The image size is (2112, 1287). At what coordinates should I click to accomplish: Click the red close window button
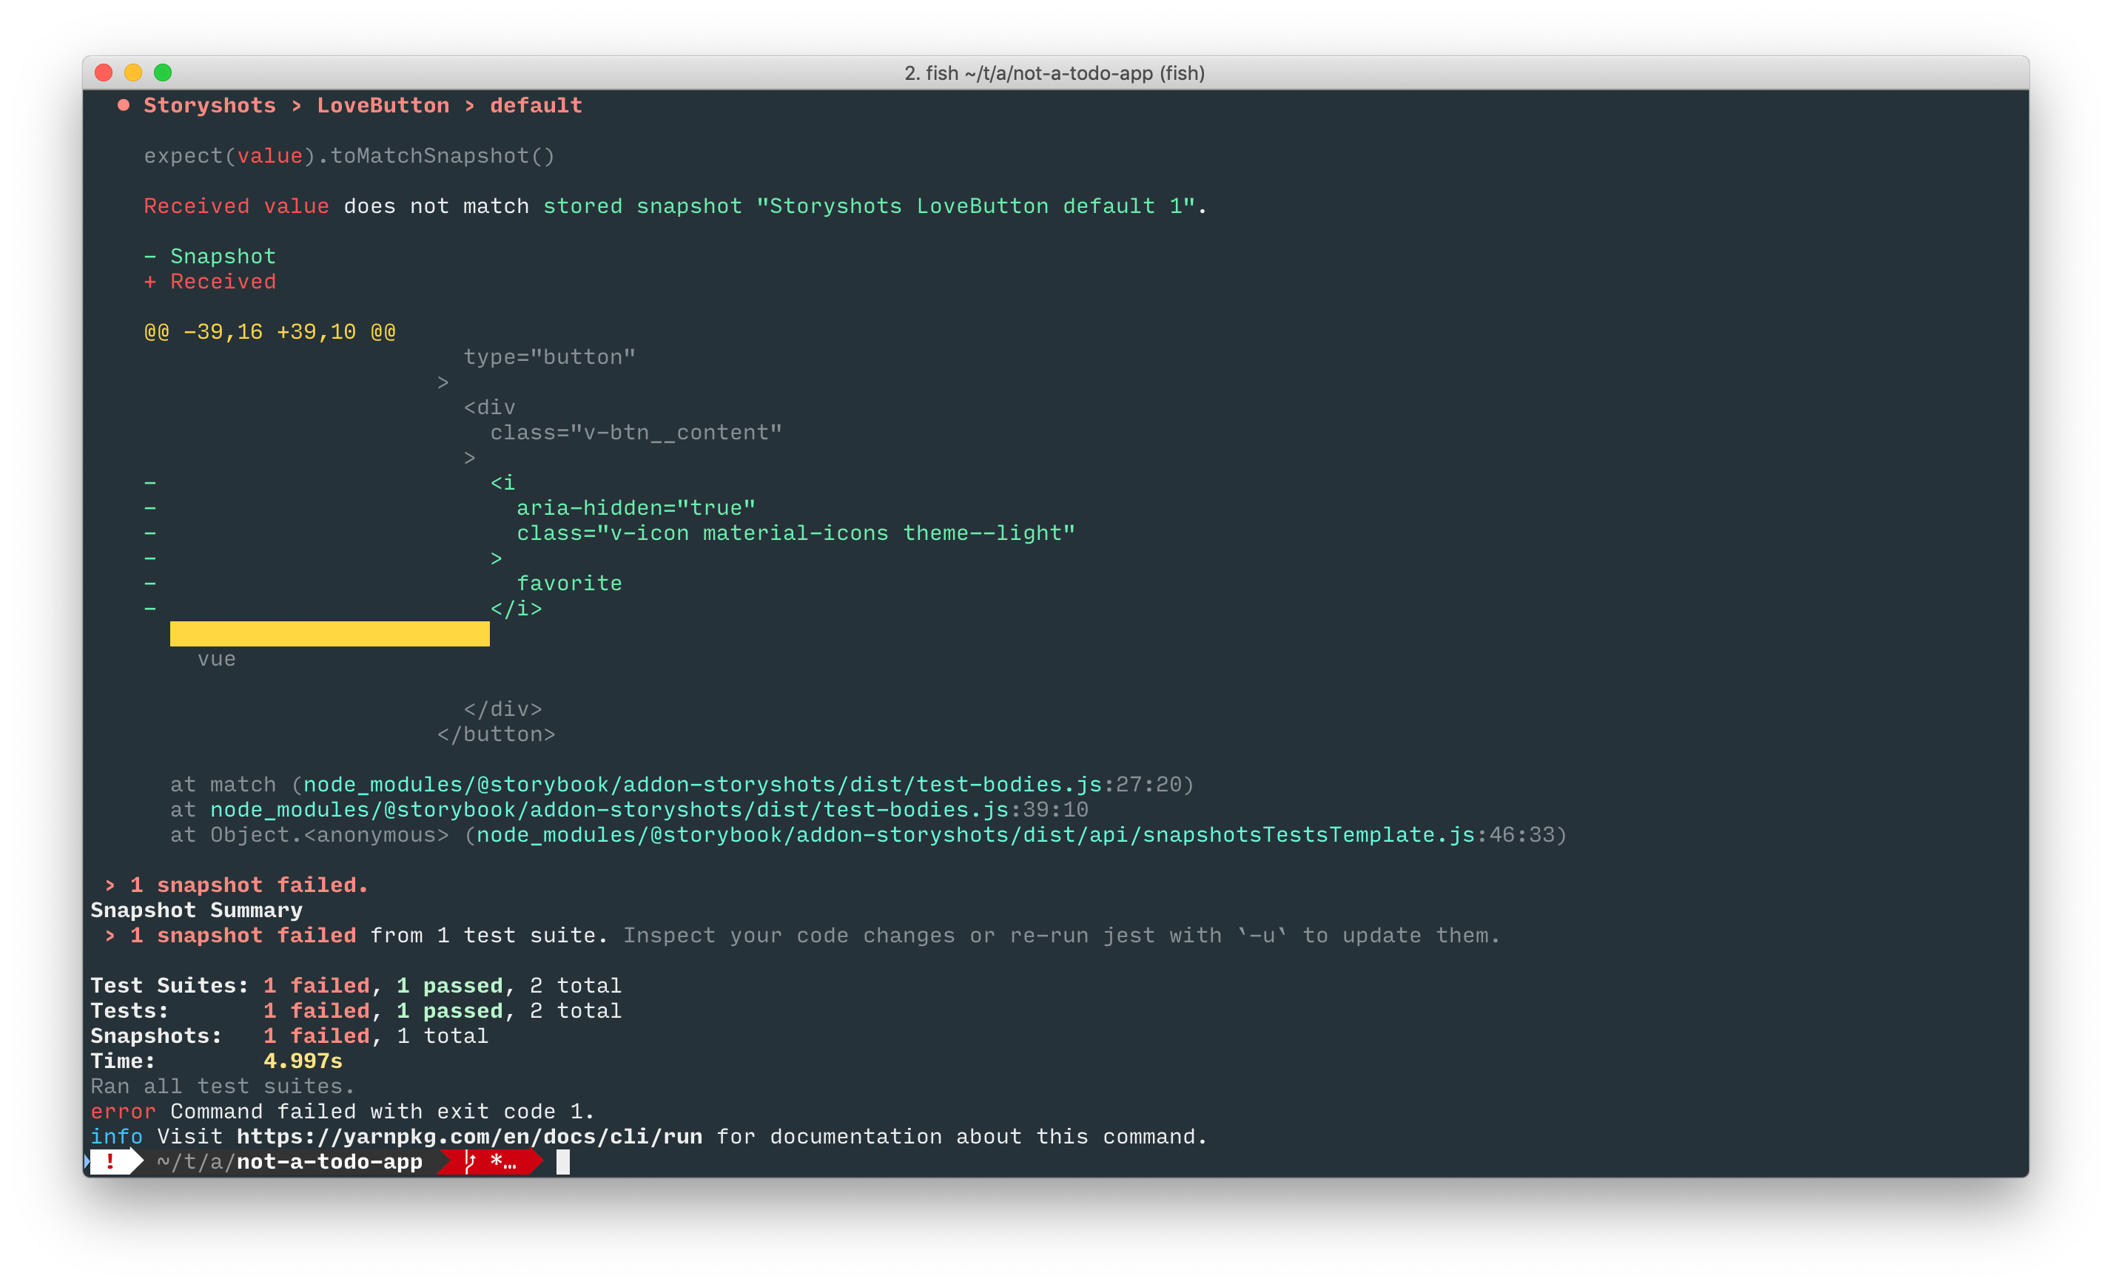[x=104, y=72]
